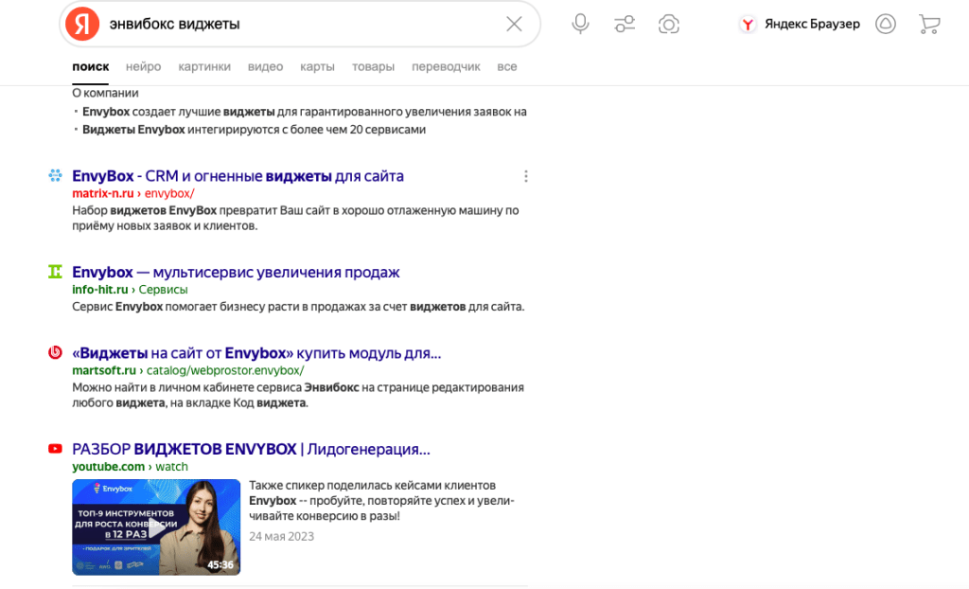The width and height of the screenshot is (969, 589).
Task: Clear the search query with the X
Action: tap(514, 24)
